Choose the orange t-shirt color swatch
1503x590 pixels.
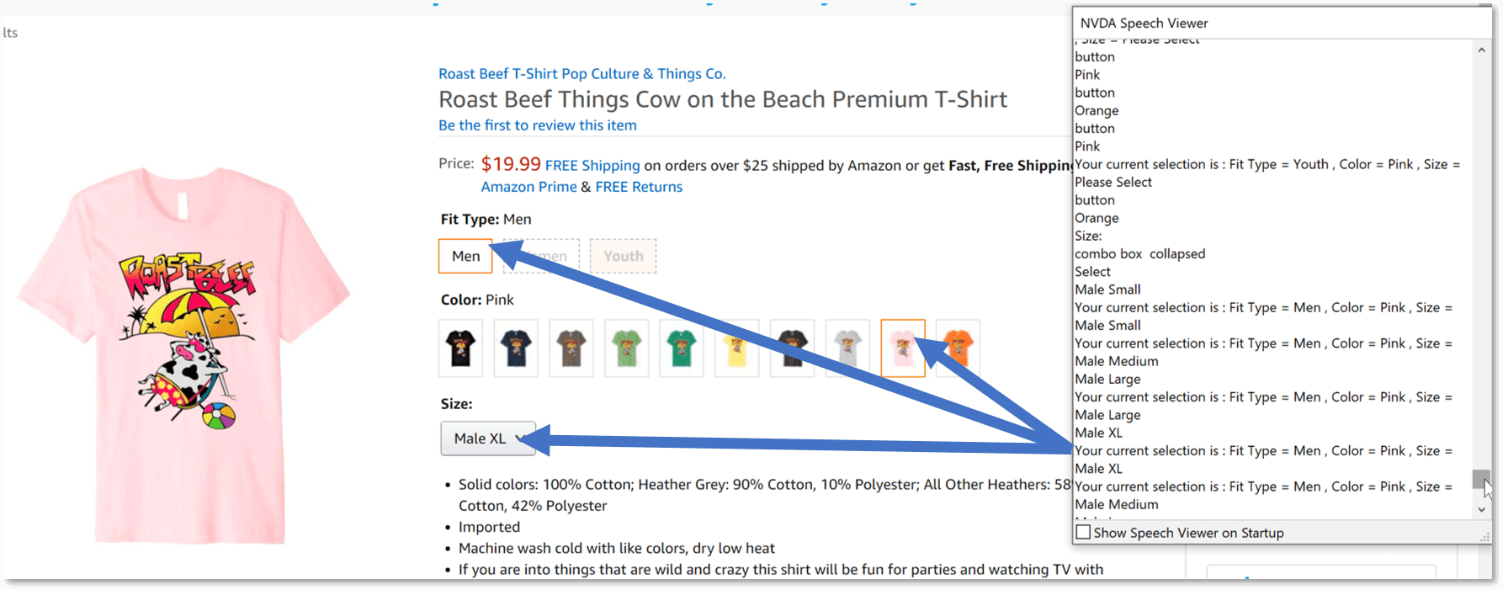(959, 348)
